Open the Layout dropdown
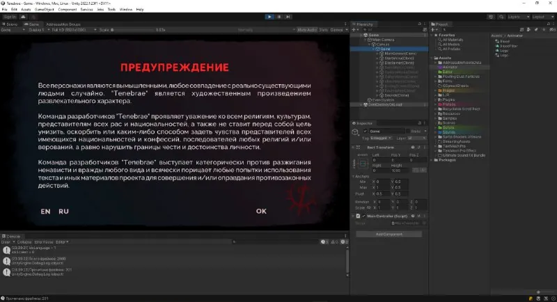Screen dimensions: 557x302 tap(542, 17)
